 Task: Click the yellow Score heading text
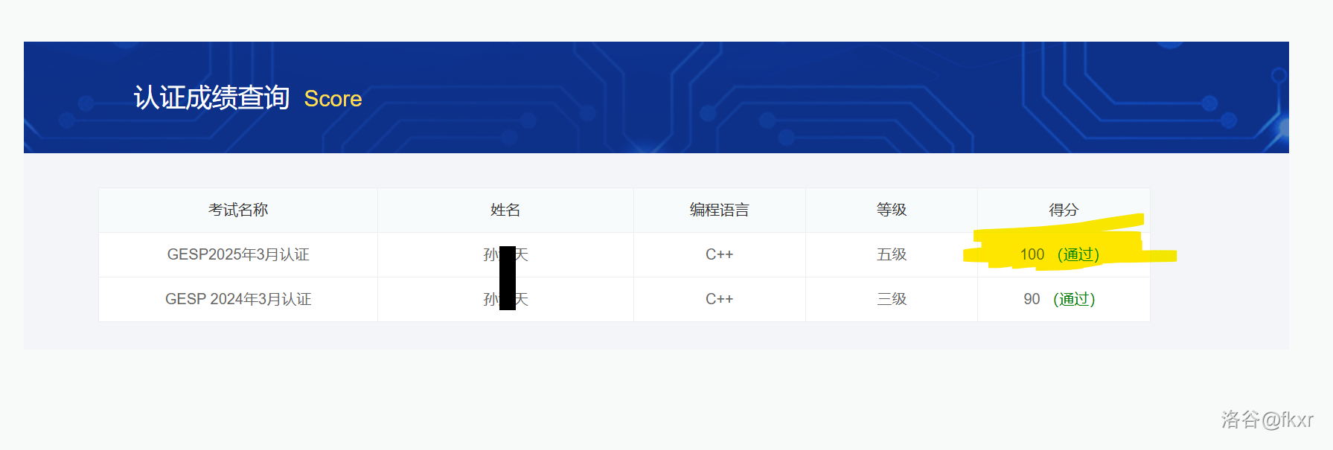pos(333,99)
